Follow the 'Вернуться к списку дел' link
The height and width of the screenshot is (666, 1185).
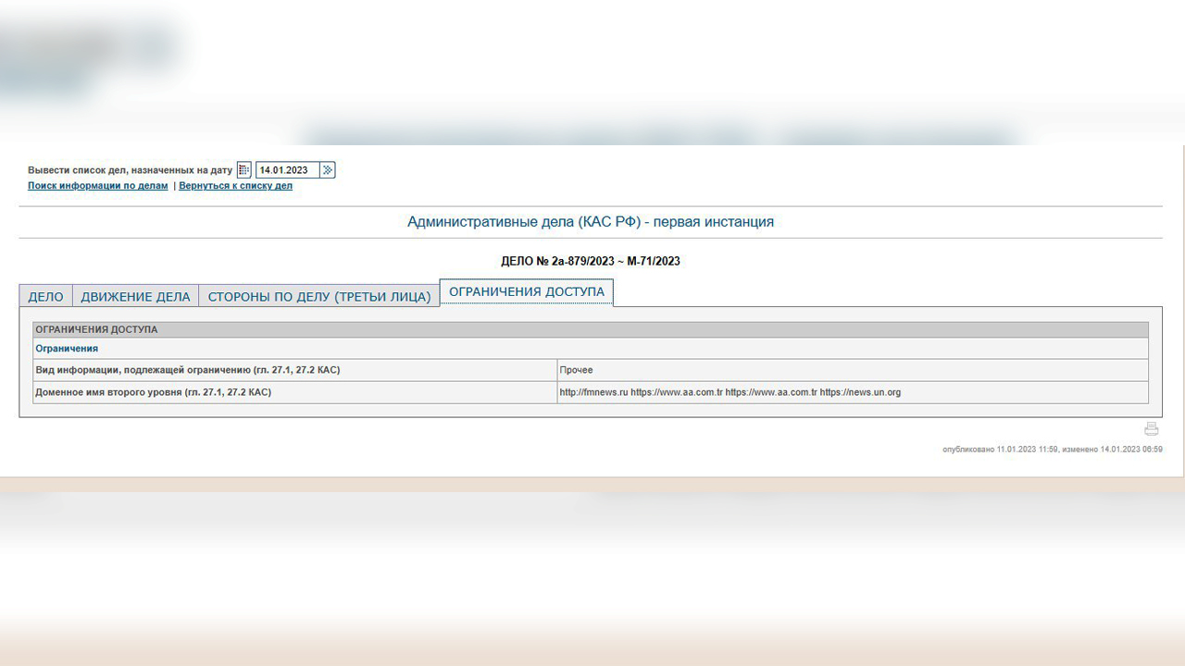235,186
